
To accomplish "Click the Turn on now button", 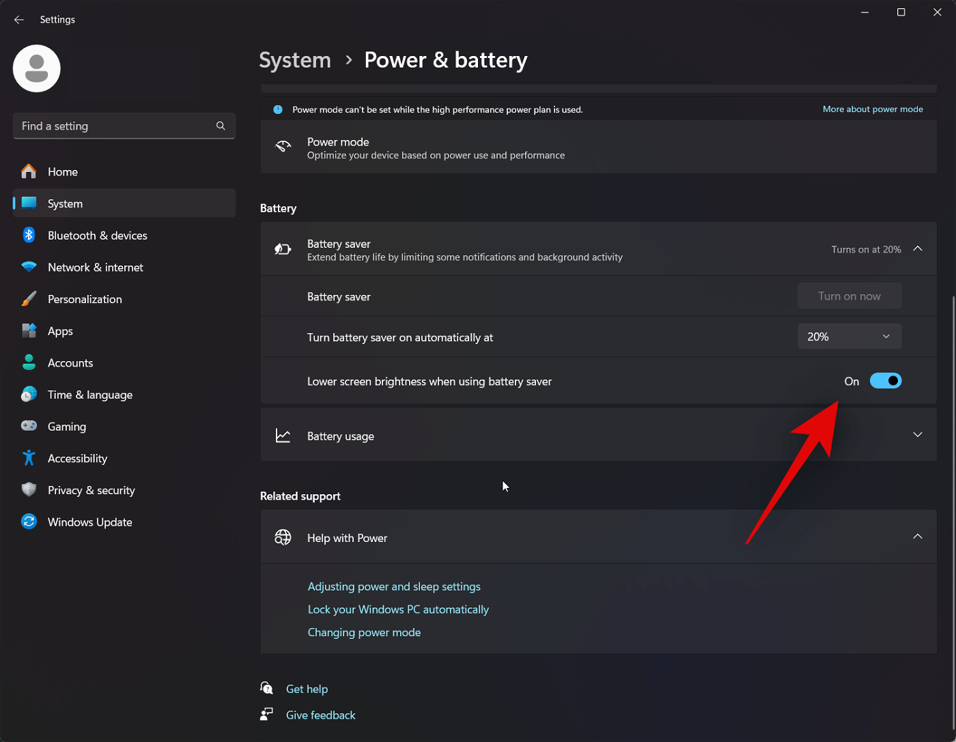I will [x=849, y=296].
